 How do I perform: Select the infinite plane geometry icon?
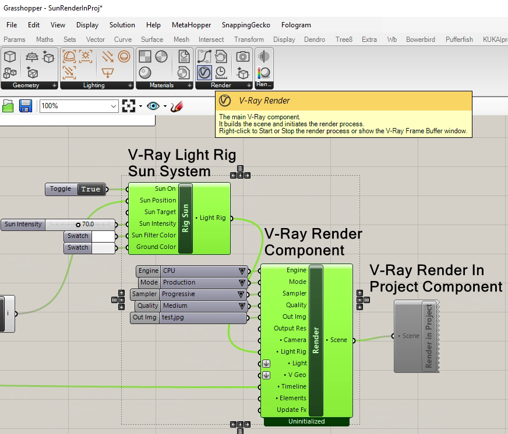point(31,57)
